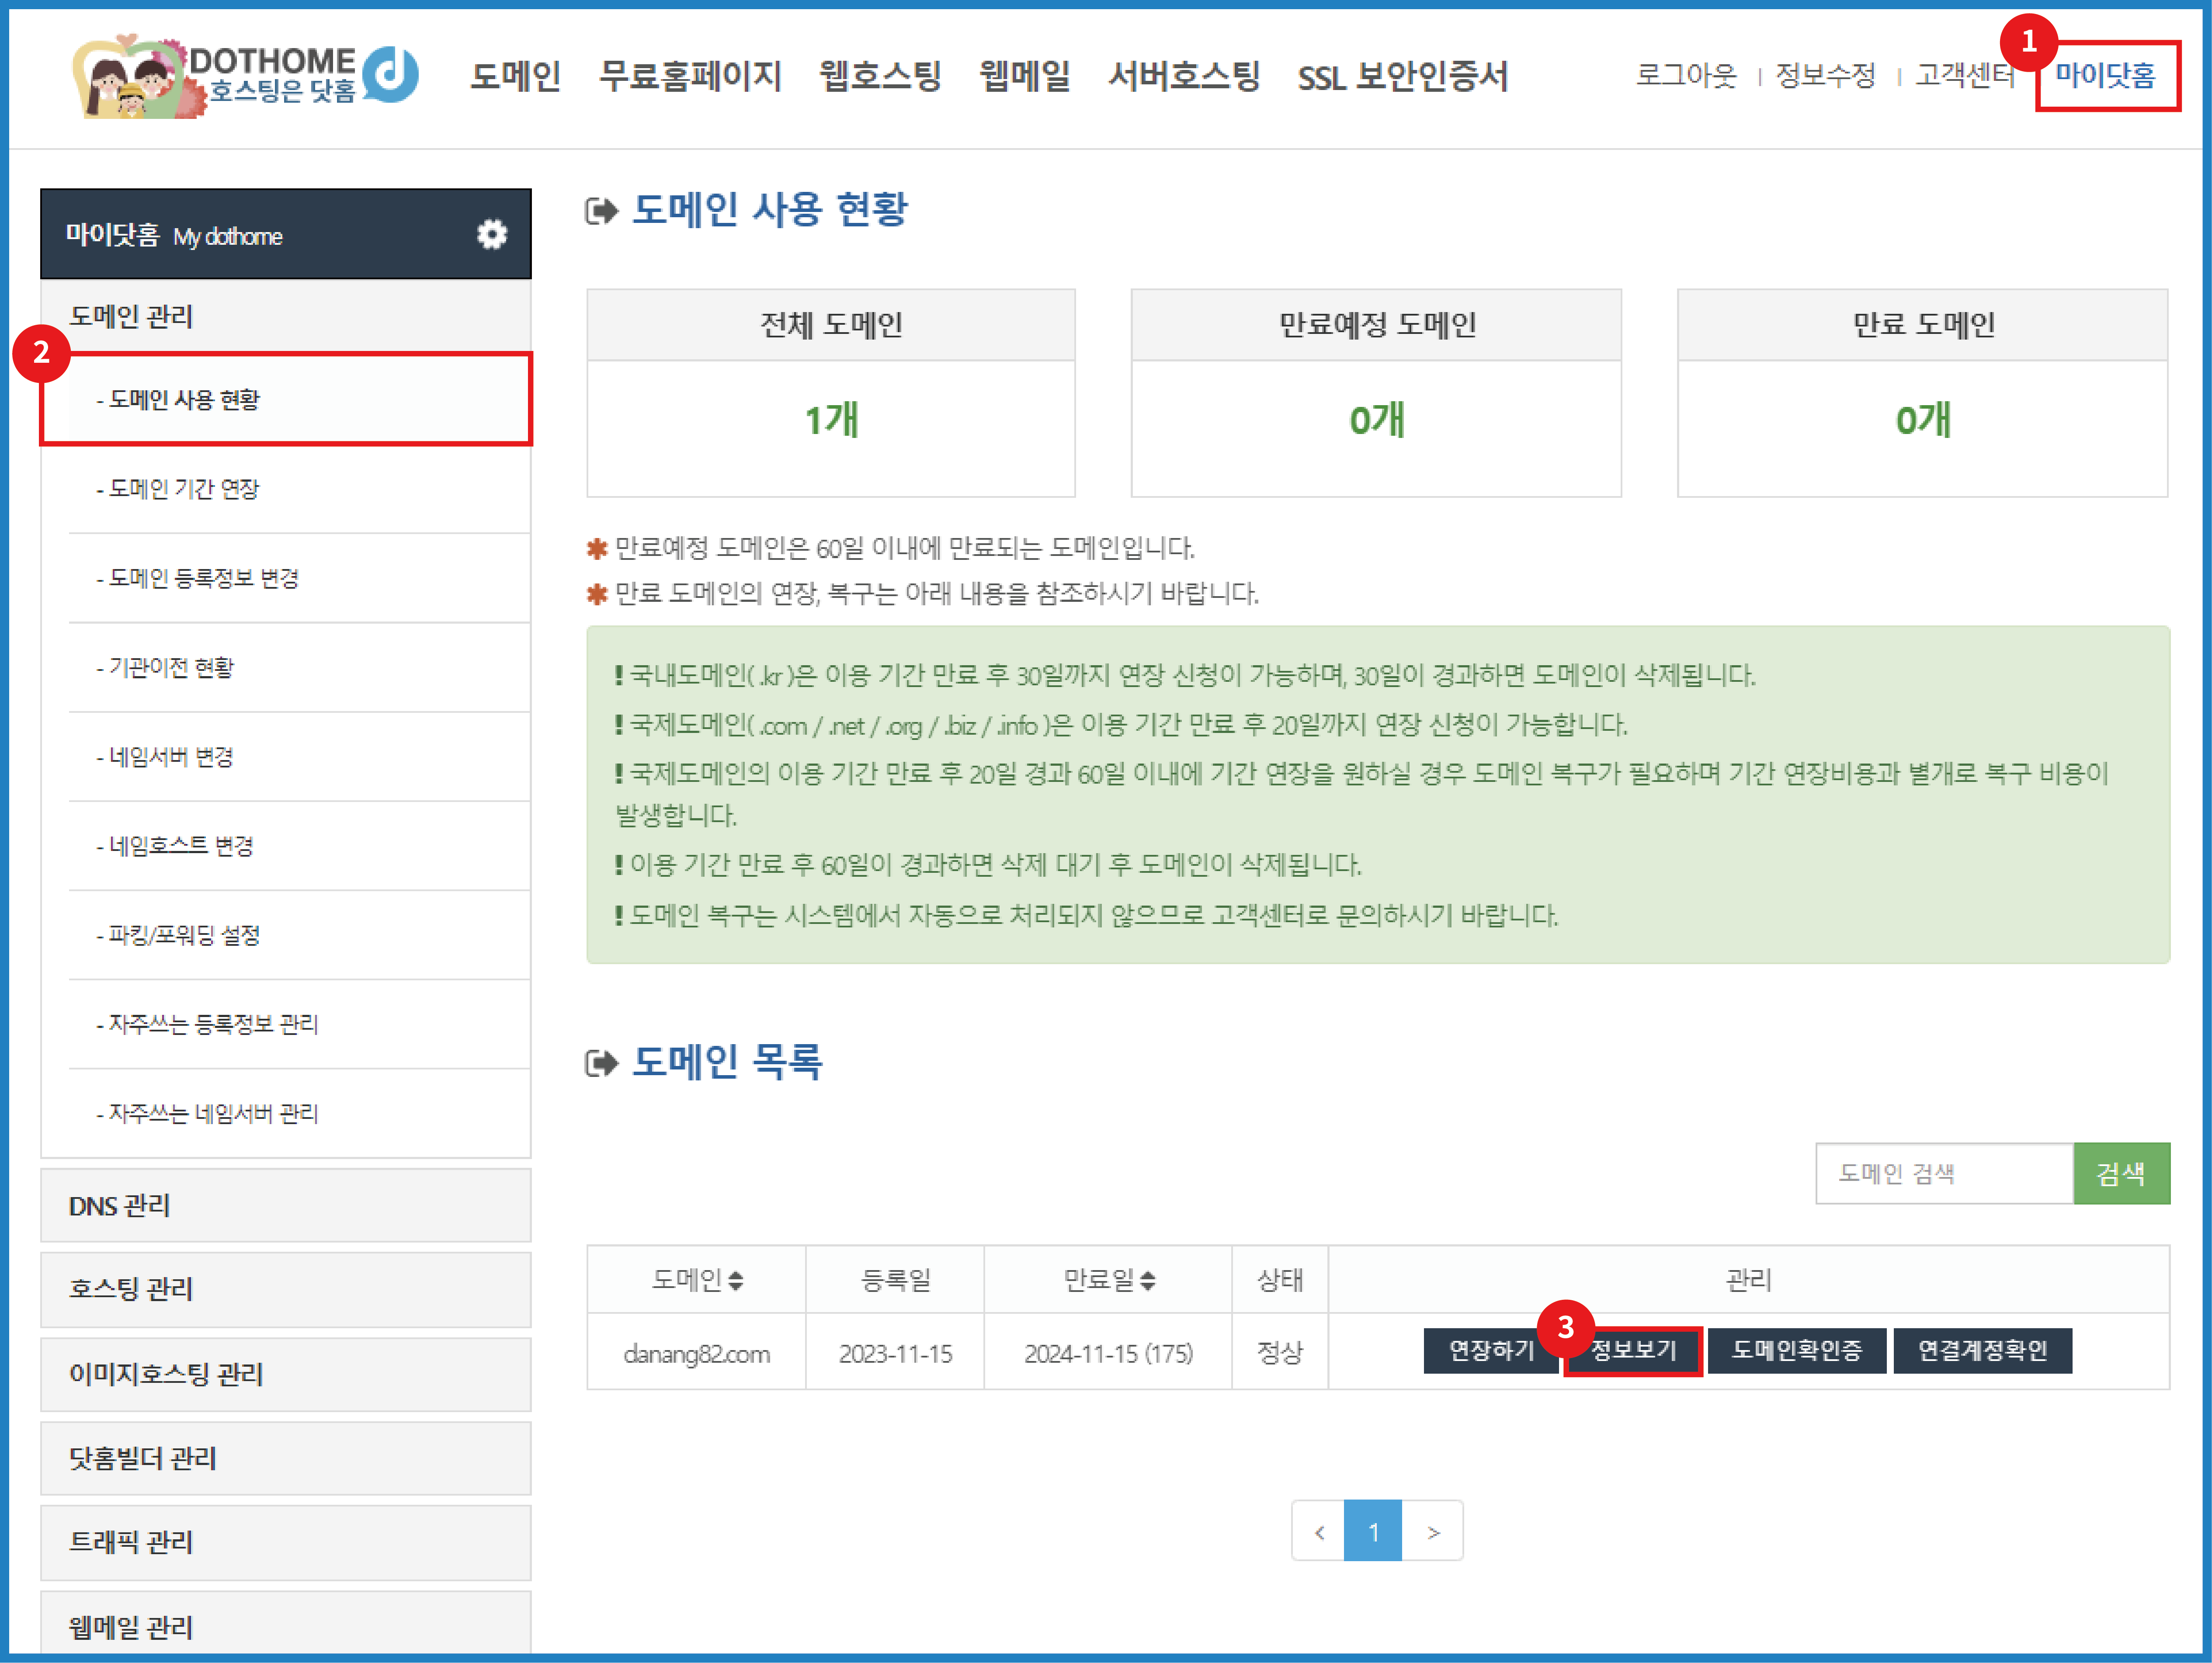Select page 1 in pagination
Image resolution: width=2212 pixels, height=1663 pixels.
click(1373, 1532)
